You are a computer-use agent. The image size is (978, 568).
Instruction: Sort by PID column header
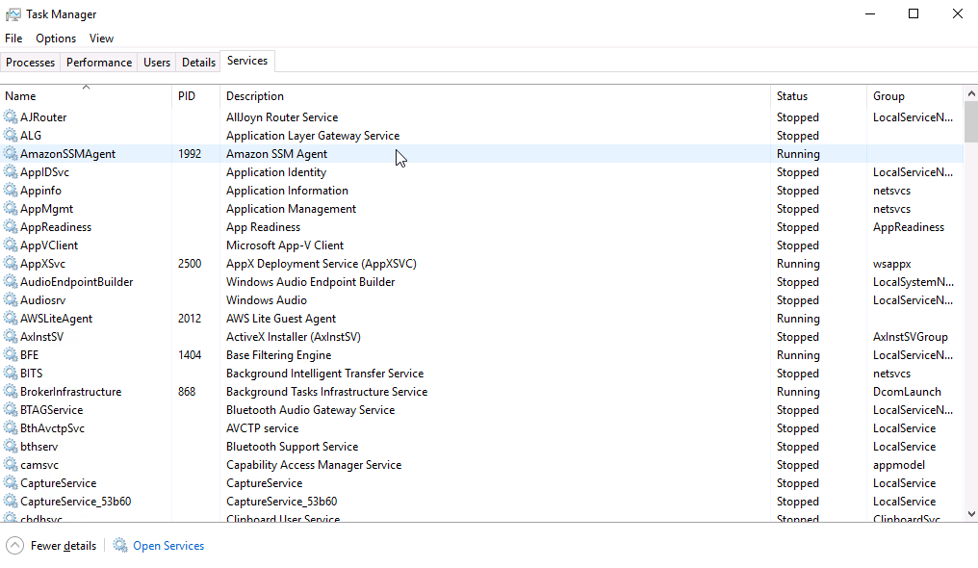click(x=195, y=96)
